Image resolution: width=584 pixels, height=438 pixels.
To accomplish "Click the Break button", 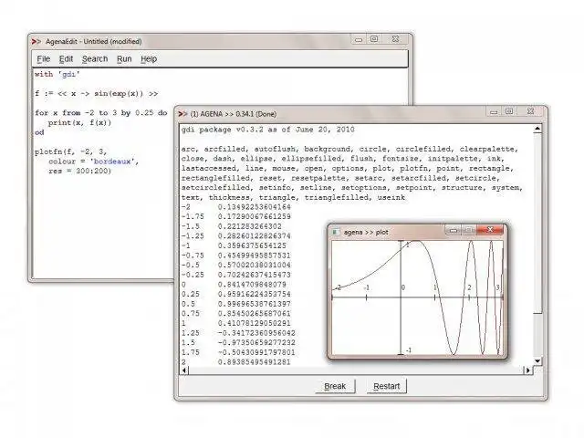I will point(335,386).
